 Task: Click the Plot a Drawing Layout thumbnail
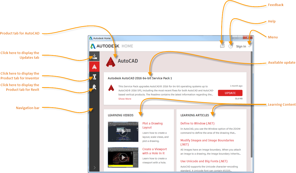click(123, 132)
